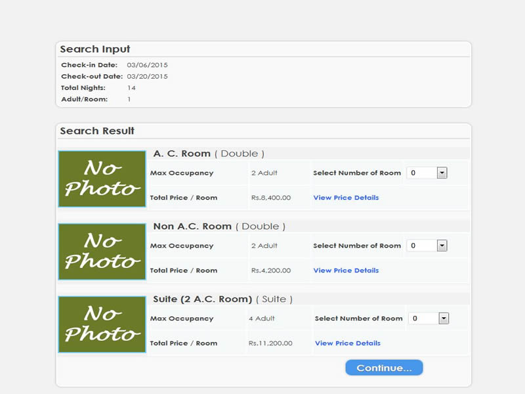Click Check-in Date label
The width and height of the screenshot is (525, 394).
pyautogui.click(x=89, y=65)
